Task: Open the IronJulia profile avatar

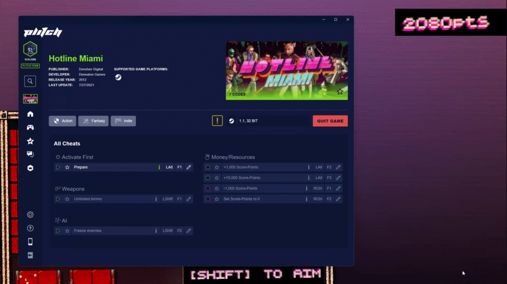Action: click(30, 49)
